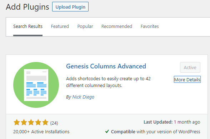Switch to the Featured tab
This screenshot has height=139, width=210.
coord(60,26)
